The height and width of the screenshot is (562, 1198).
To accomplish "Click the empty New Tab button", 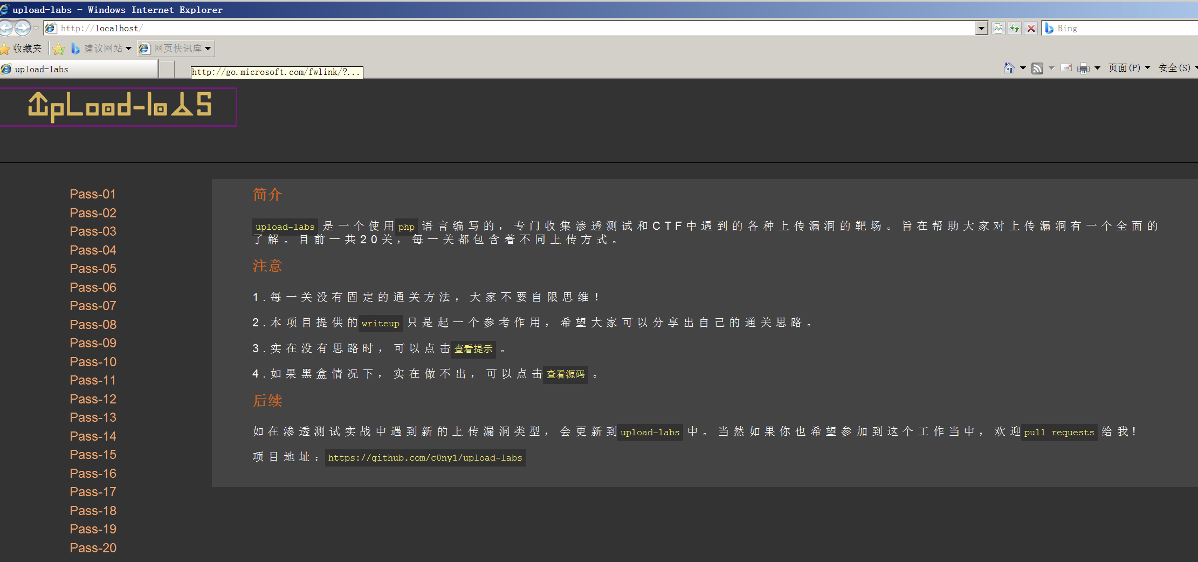I will (x=167, y=69).
